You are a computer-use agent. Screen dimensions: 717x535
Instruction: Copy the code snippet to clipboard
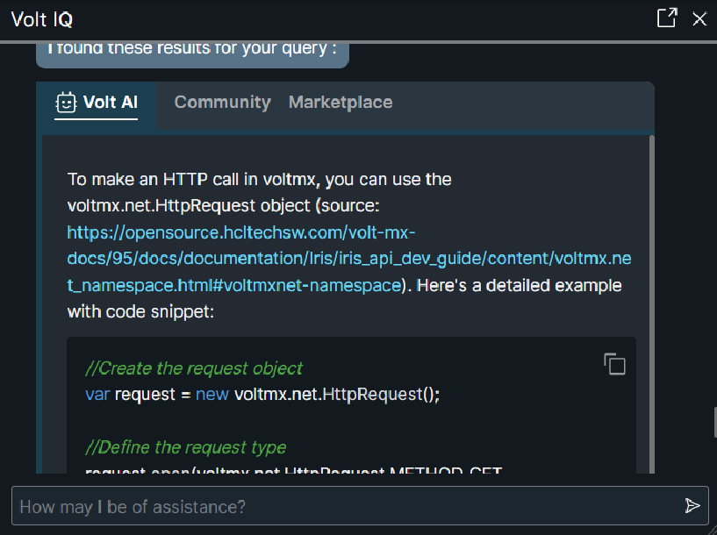(x=614, y=364)
